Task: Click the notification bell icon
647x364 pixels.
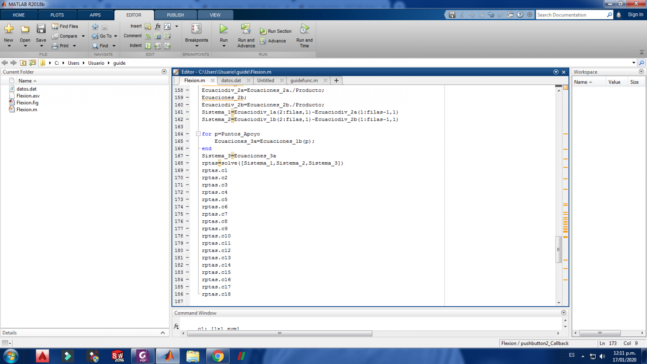Action: 619,15
